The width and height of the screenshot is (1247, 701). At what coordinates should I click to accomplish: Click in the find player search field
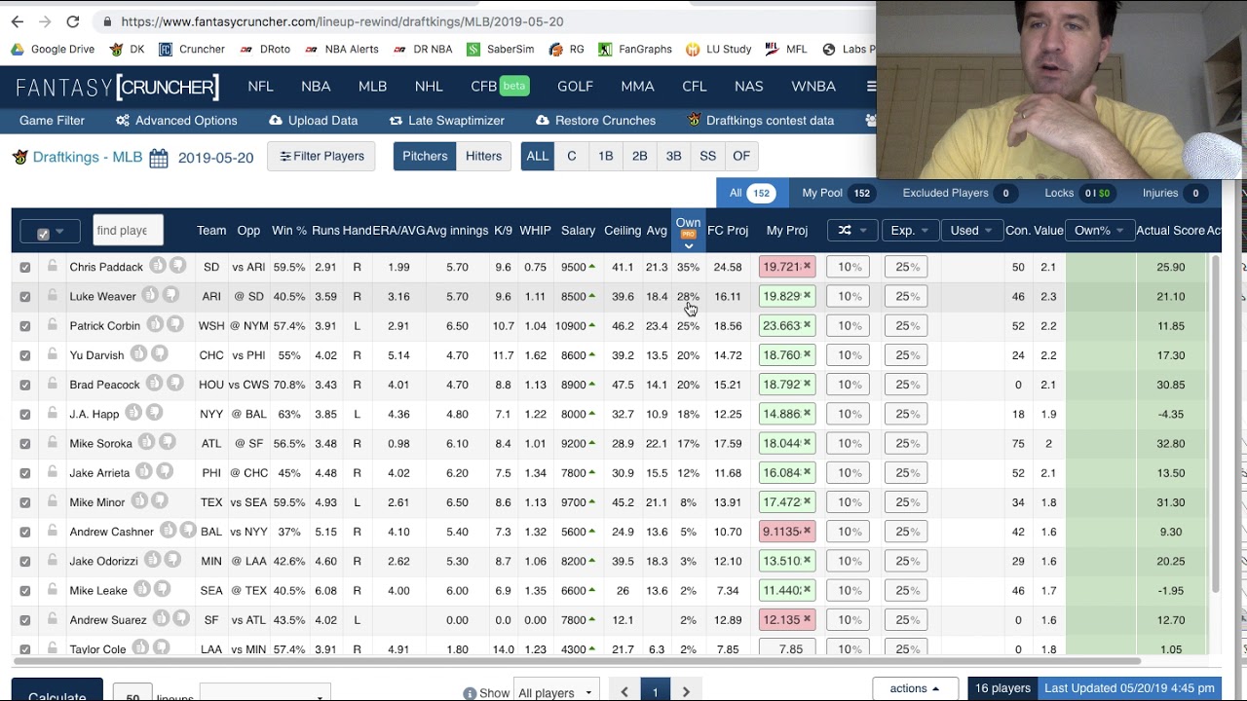click(x=128, y=231)
